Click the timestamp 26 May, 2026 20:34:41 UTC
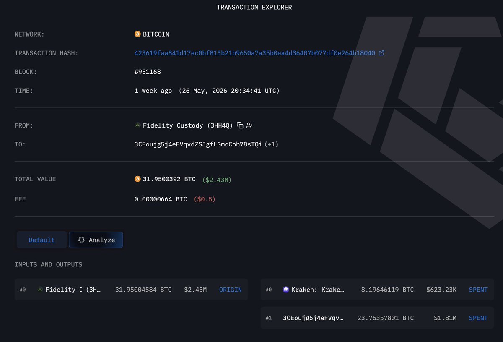Image resolution: width=503 pixels, height=342 pixels. (x=229, y=91)
